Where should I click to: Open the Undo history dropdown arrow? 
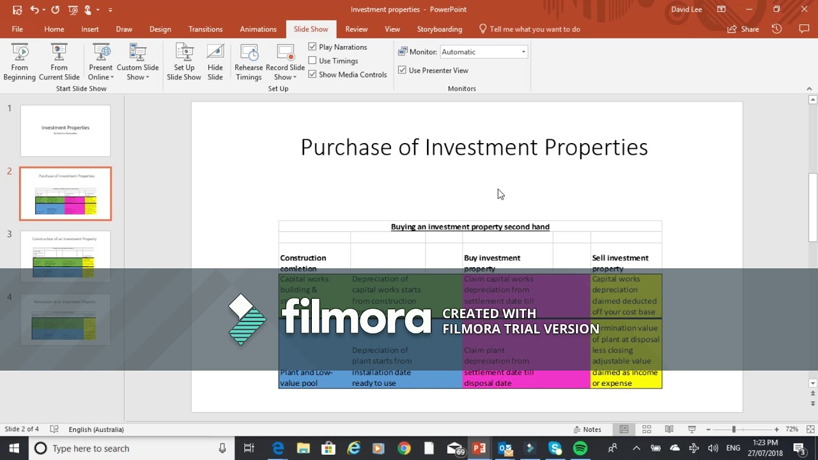[44, 10]
